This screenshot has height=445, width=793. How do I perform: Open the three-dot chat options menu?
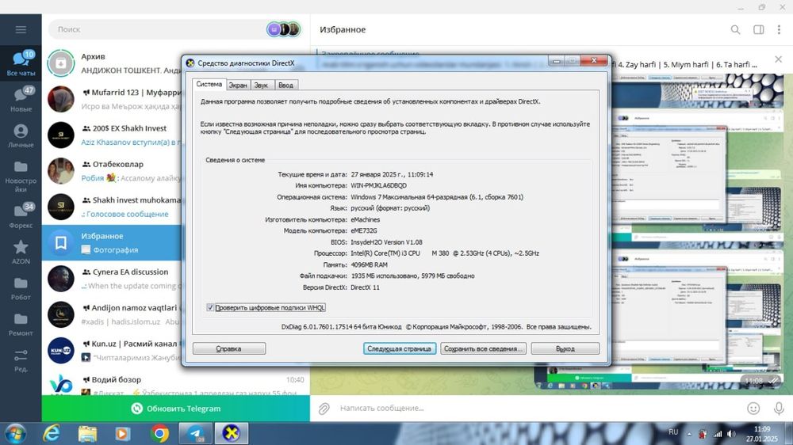tap(779, 30)
